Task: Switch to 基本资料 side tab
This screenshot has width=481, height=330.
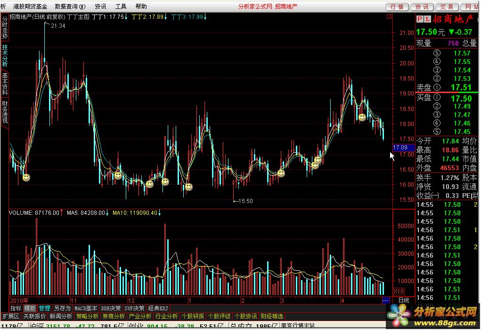Action: point(5,84)
